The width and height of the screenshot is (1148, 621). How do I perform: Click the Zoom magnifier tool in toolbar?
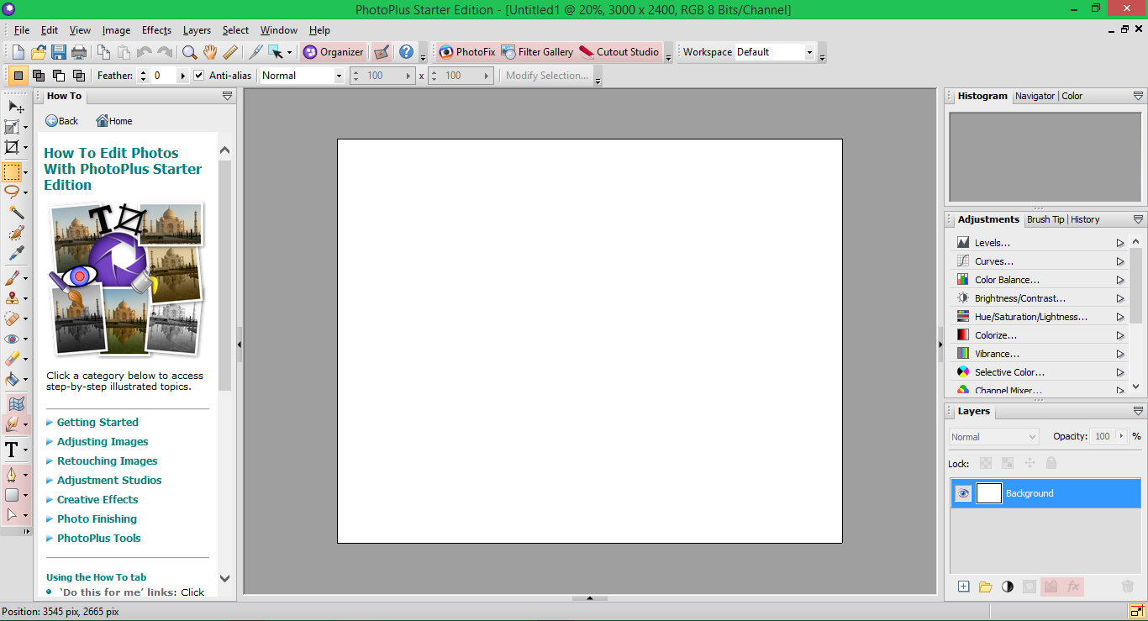[x=190, y=52]
